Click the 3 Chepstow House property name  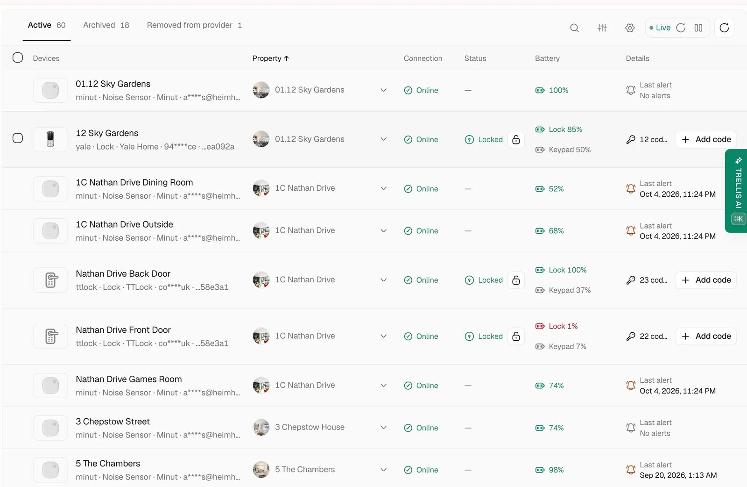point(310,427)
